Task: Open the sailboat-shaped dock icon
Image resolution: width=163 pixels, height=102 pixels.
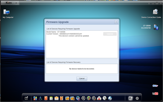Action: point(40,98)
